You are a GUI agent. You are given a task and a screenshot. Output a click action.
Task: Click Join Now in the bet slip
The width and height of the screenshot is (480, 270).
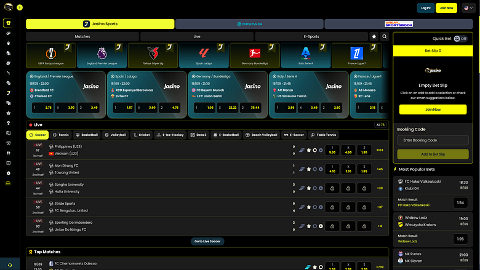coord(433,109)
